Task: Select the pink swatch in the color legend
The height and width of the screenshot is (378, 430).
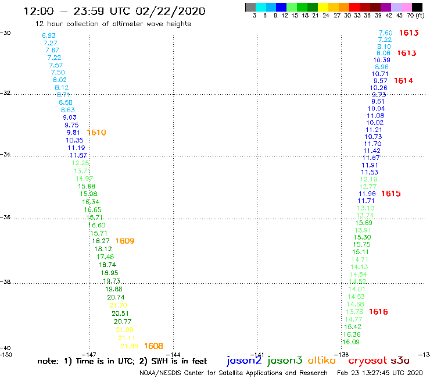Action: point(407,7)
